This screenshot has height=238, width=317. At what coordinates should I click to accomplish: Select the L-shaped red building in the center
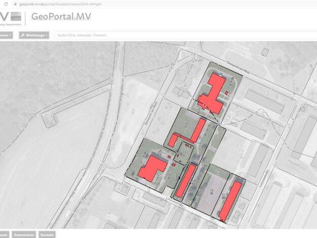point(195,131)
